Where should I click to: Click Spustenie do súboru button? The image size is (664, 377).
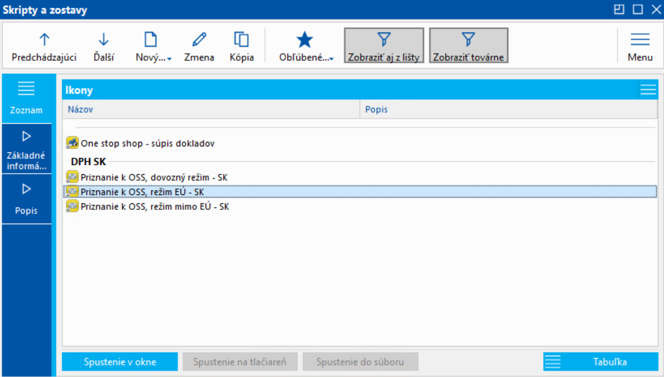tap(360, 361)
